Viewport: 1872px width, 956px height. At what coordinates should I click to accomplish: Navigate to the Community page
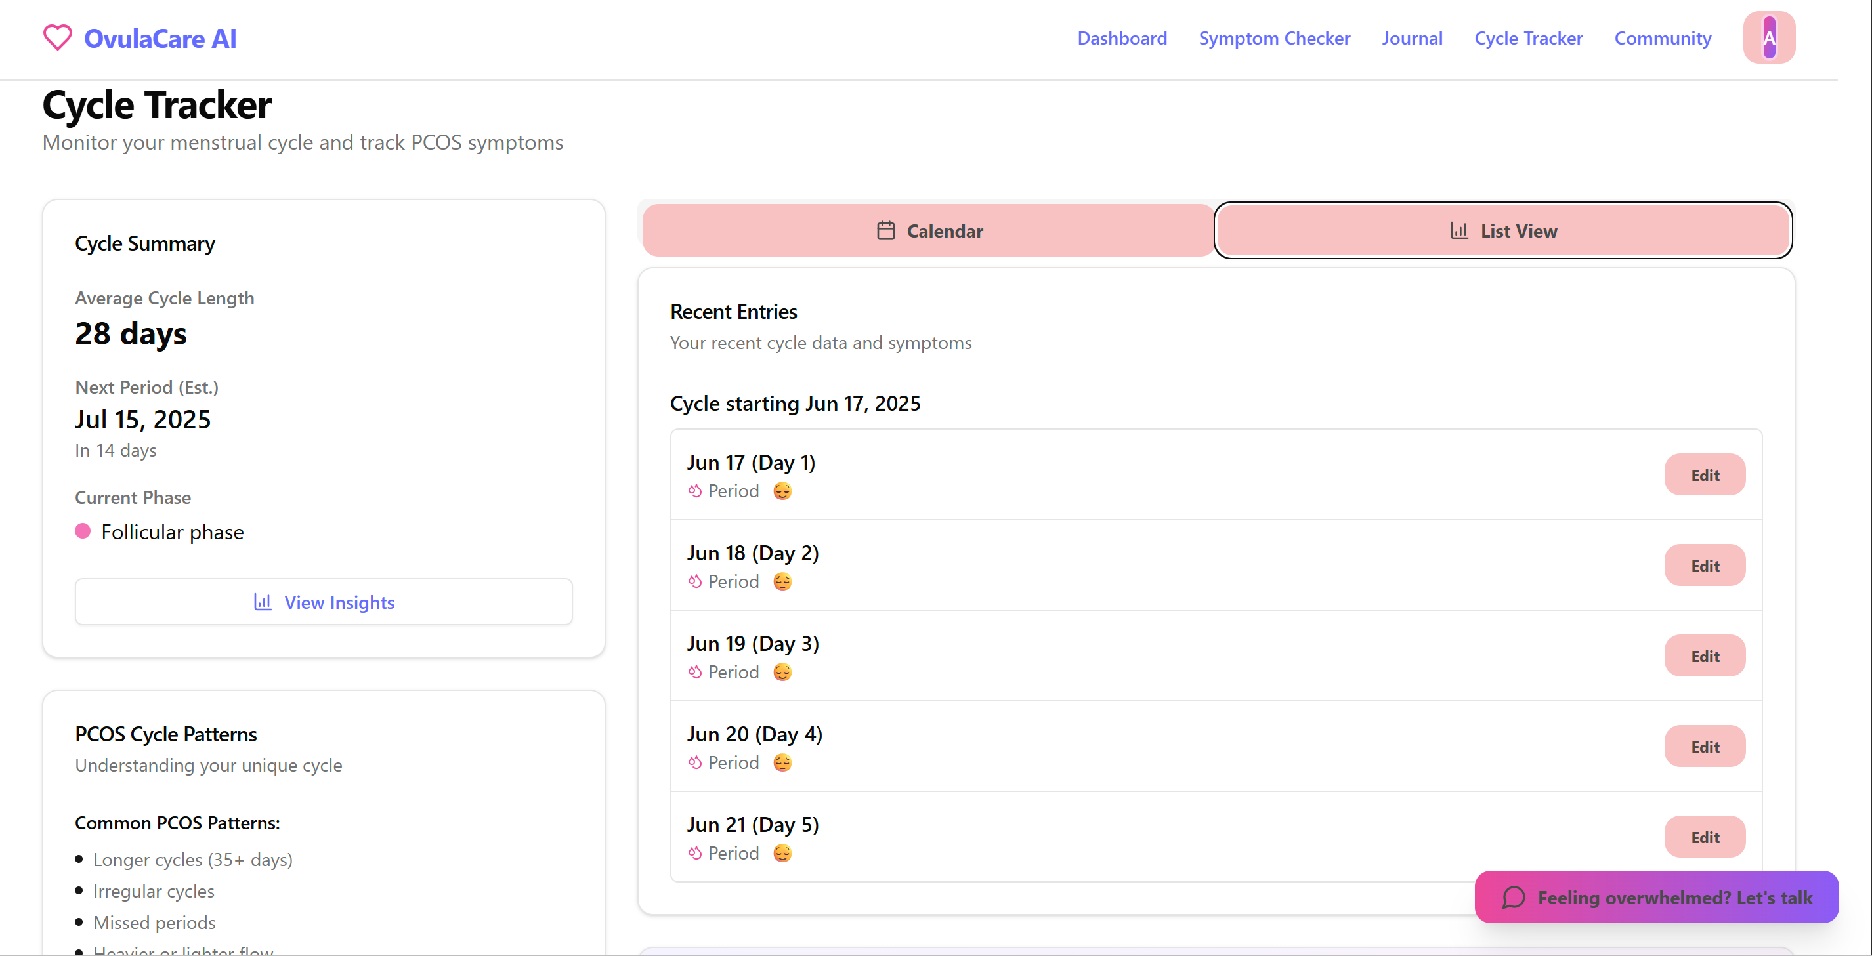point(1662,38)
